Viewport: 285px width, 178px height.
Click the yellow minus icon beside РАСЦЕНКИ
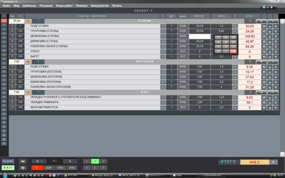[x=23, y=161]
